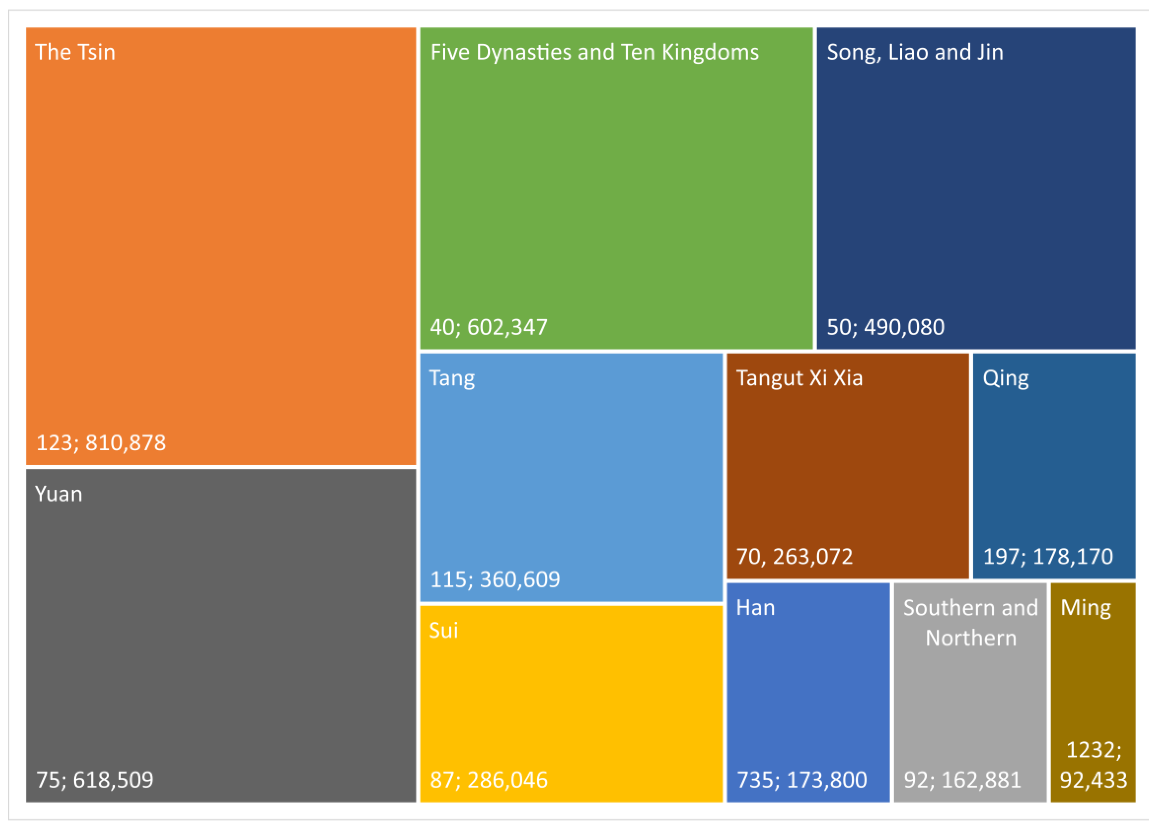This screenshot has height=828, width=1168.
Task: Click the 735; 173,800 label text
Action: (801, 780)
